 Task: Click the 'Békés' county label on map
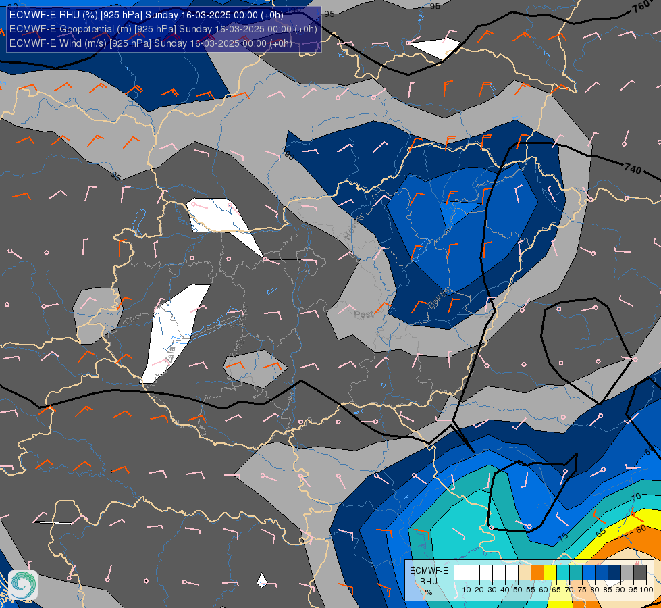440,299
